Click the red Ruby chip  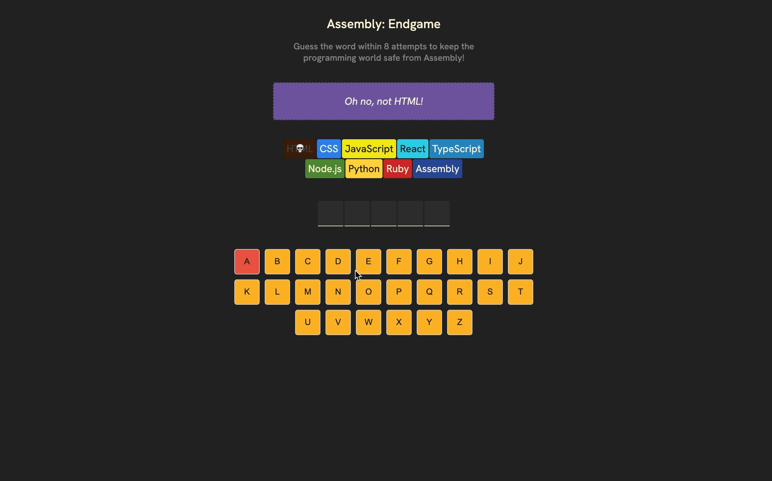[397, 169]
